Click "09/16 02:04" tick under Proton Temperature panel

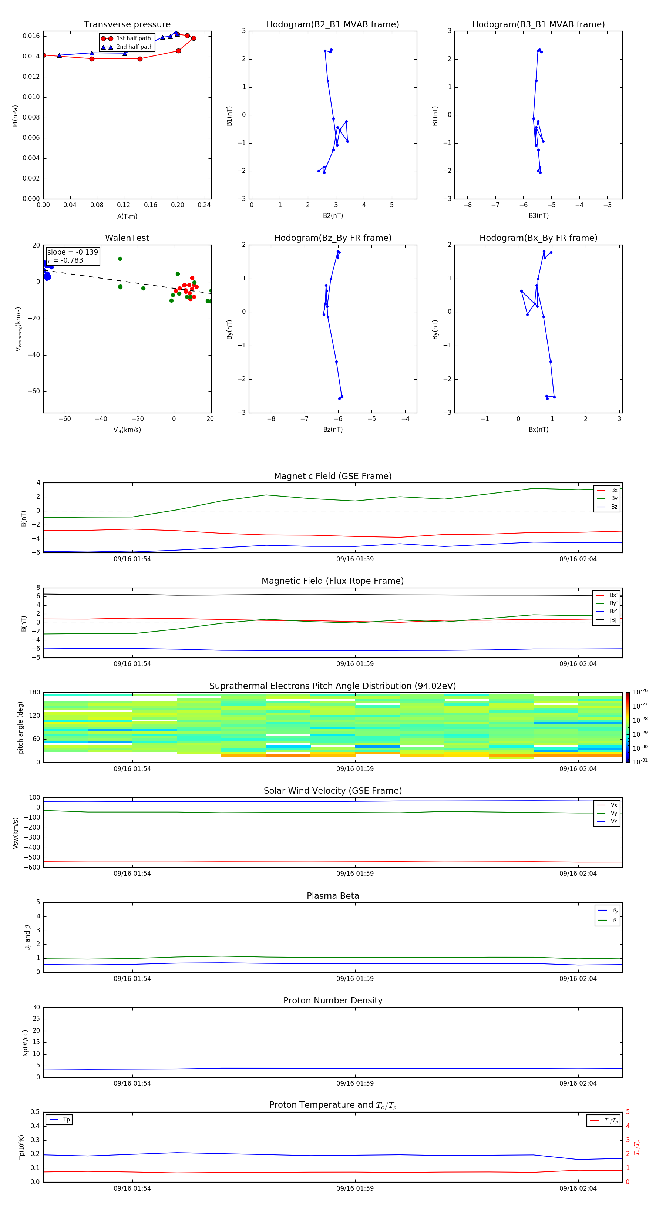click(x=578, y=1188)
